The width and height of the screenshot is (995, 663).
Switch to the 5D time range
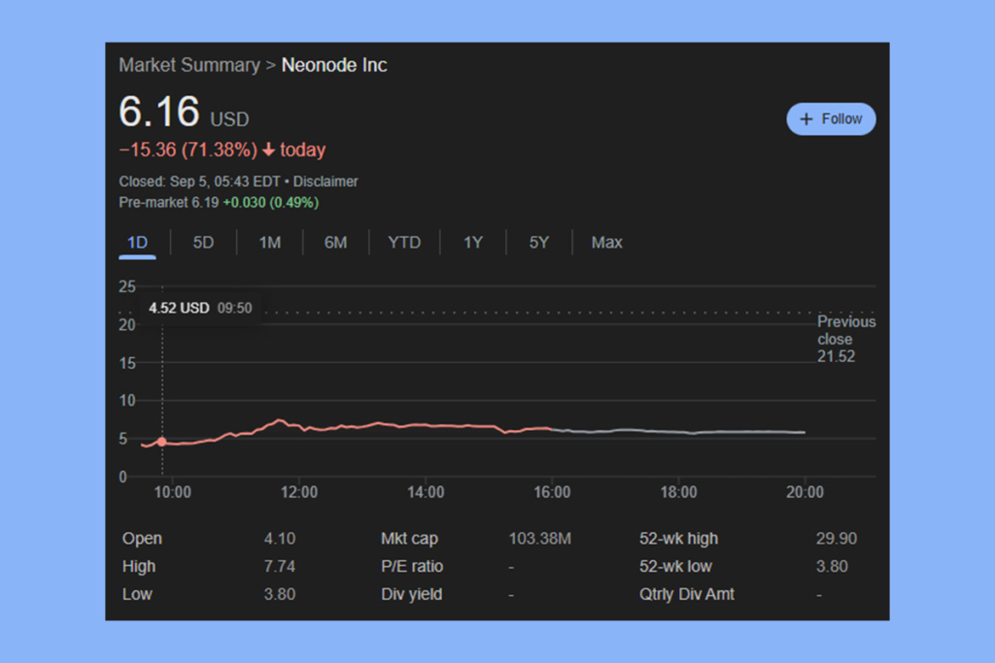203,242
